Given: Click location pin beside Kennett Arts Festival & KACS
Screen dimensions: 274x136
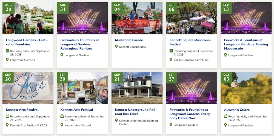Looking at the screenshot, I should click(x=7, y=125).
